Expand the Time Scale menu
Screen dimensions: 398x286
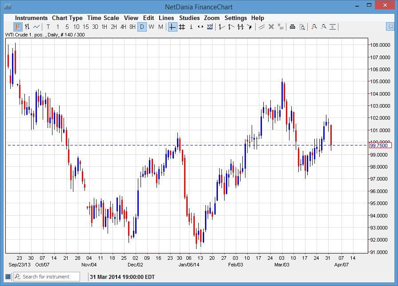point(103,18)
